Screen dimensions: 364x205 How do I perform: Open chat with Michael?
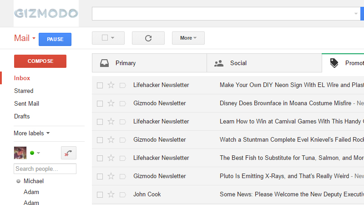point(34,181)
